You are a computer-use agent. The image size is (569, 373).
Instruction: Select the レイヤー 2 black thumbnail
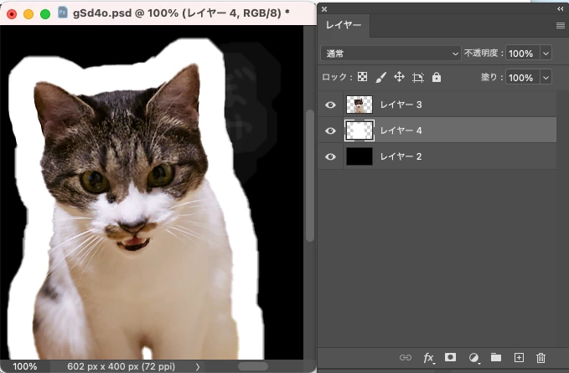coord(360,156)
